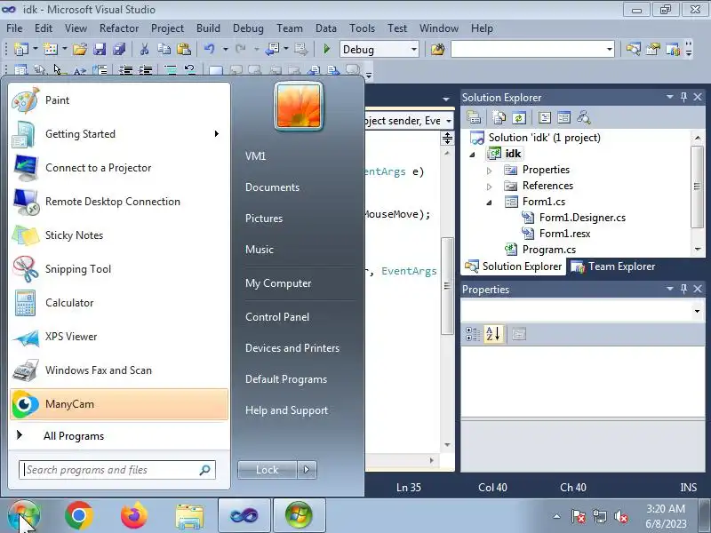Click the Paste clipboard icon
The image size is (711, 533).
coord(184,49)
